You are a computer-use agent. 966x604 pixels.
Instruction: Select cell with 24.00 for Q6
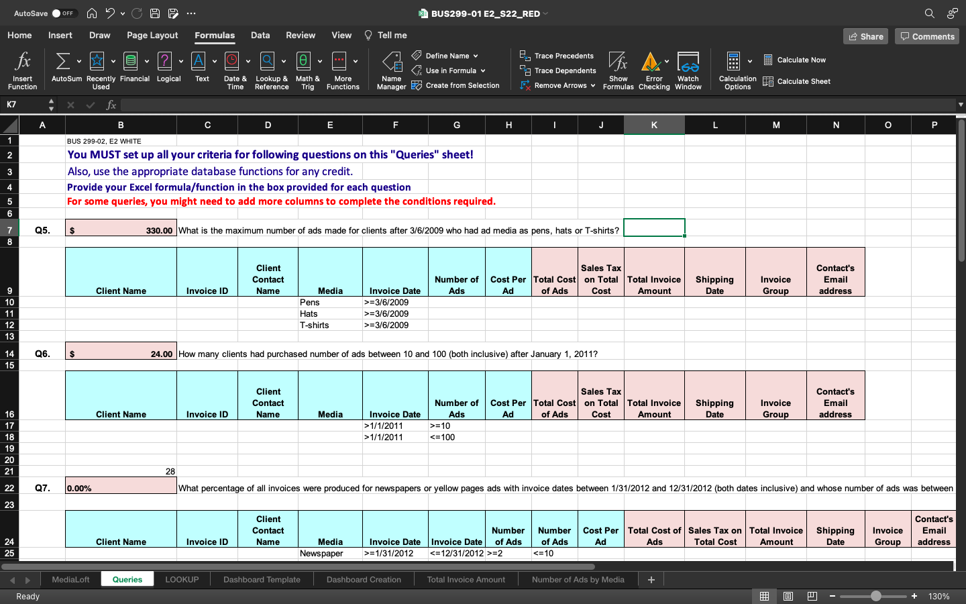click(x=121, y=351)
